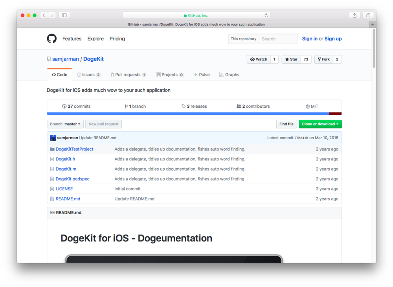Viewport: 393px width, 287px height.
Task: Switch to the Pulse tab
Action: (x=202, y=75)
